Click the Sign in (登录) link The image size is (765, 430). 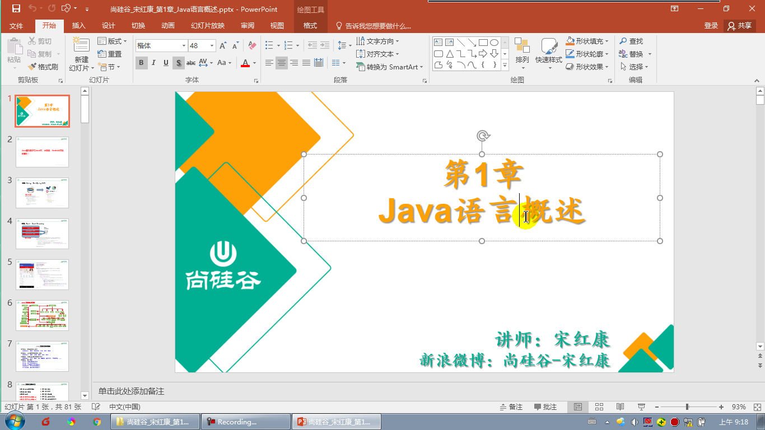tap(711, 26)
